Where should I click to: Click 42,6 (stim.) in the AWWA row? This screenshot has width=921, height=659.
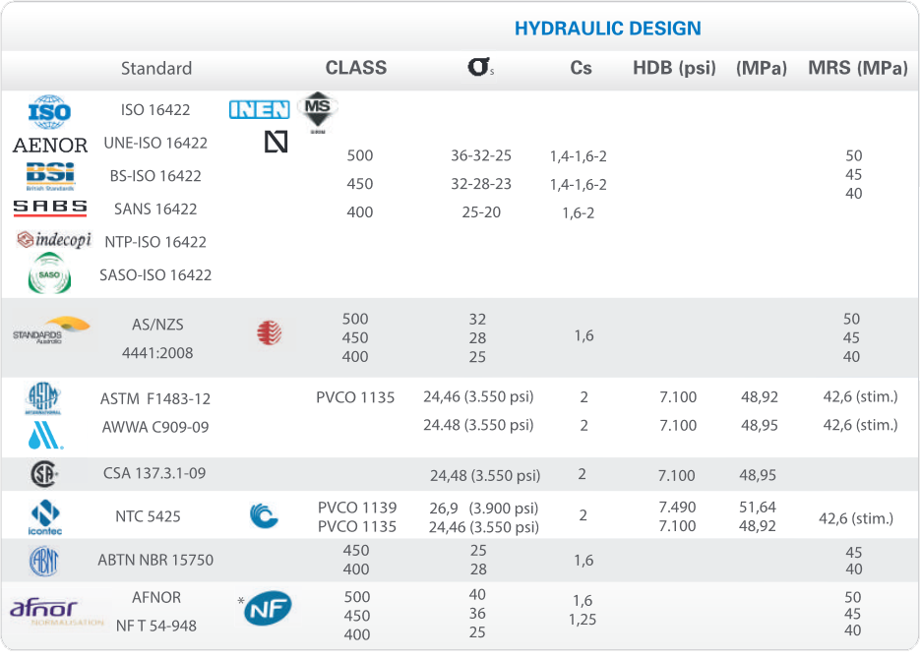point(861,425)
